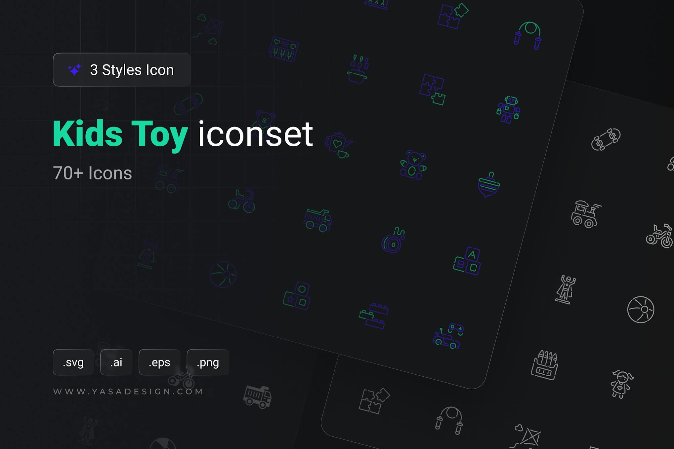This screenshot has width=674, height=449.
Task: Choose the .png format badge
Action: 208,362
